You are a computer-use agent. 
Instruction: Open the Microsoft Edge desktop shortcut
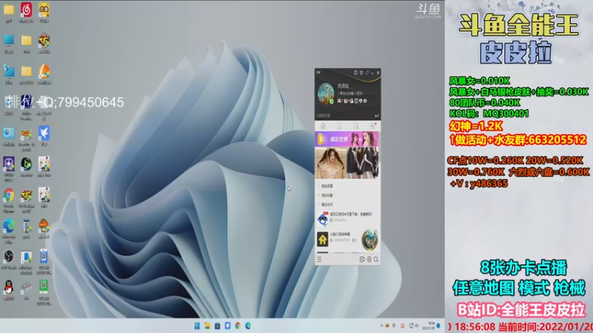coord(9,226)
